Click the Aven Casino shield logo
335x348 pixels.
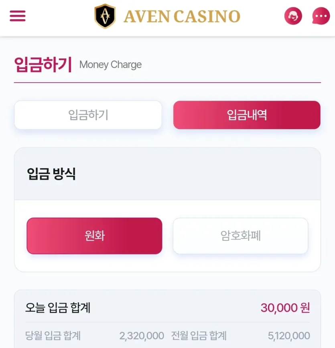tap(105, 16)
